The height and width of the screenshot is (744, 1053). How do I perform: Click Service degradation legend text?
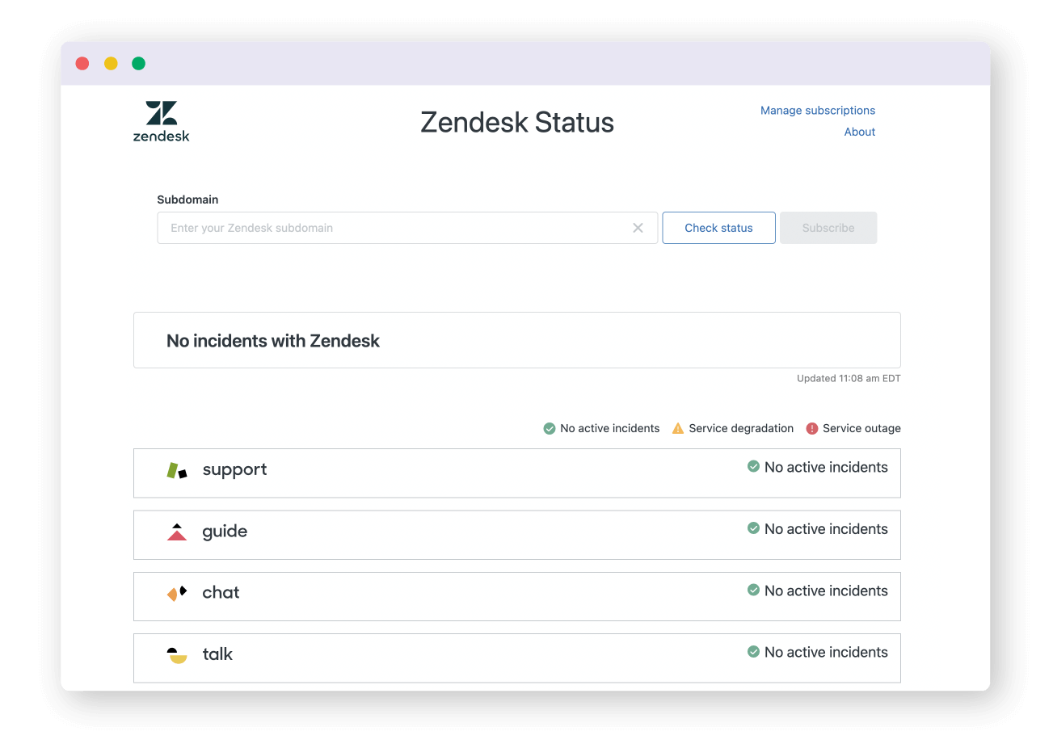tap(741, 428)
